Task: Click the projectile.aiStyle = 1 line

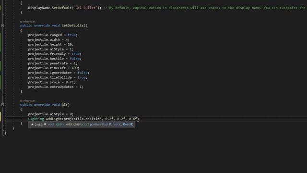Action: [x=51, y=49]
